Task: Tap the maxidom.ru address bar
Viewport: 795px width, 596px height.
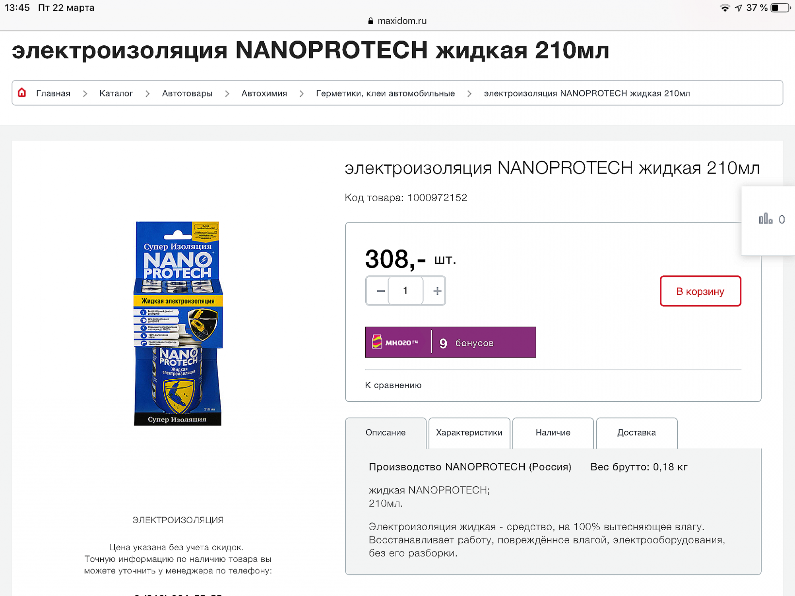Action: 397,21
